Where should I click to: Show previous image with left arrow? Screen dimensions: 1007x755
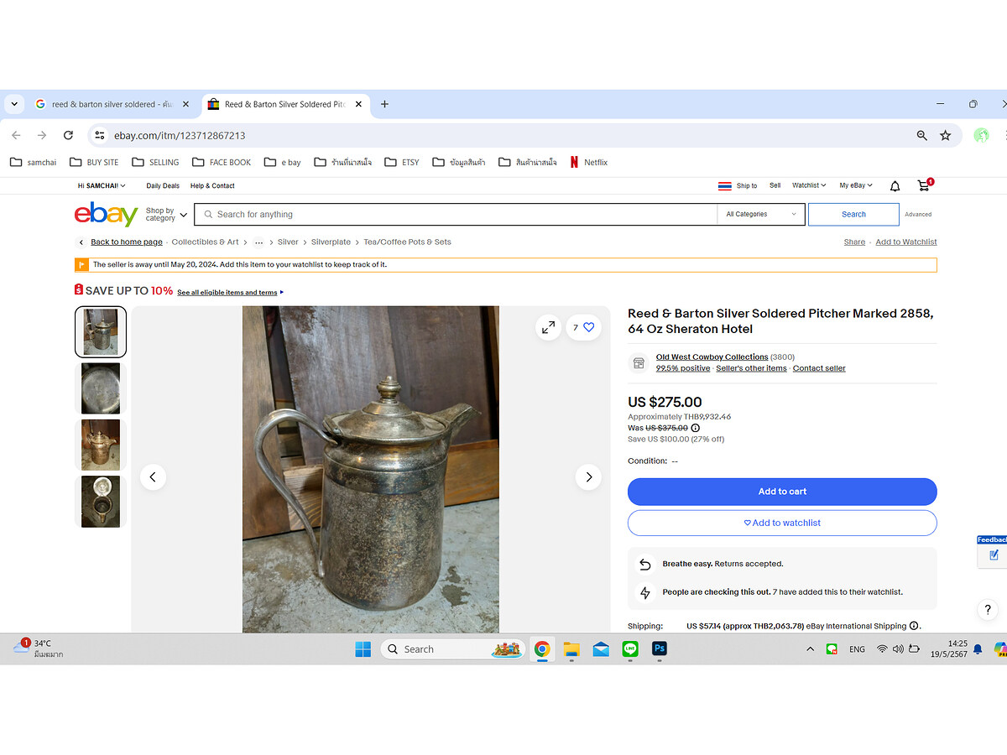point(153,477)
